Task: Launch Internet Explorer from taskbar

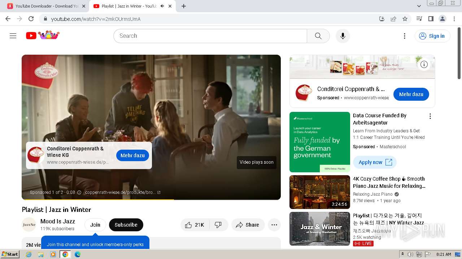Action: coord(29,254)
